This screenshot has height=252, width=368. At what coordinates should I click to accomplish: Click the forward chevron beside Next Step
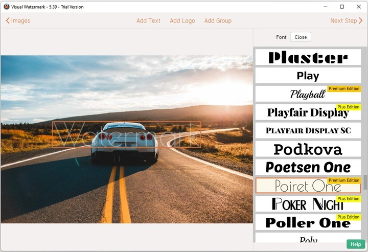pos(361,20)
